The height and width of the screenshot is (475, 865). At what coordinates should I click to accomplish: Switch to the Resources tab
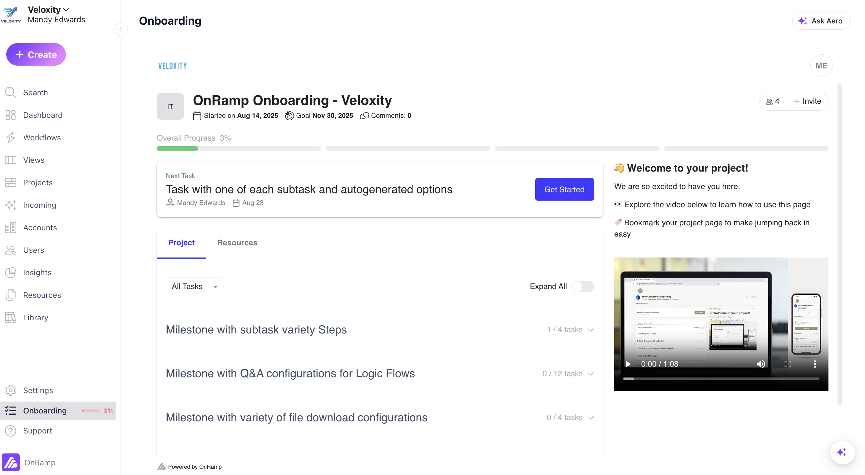point(237,242)
